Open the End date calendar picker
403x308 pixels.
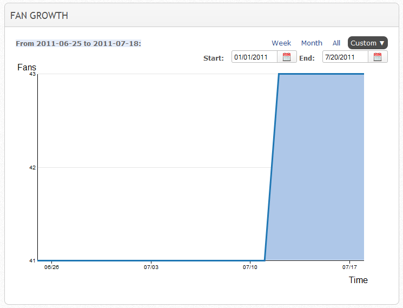click(x=378, y=57)
